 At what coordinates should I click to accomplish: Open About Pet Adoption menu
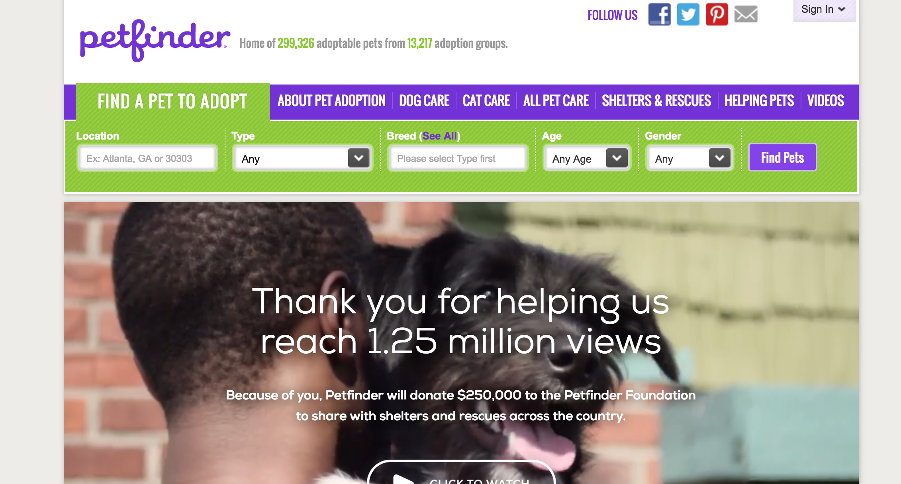[331, 101]
